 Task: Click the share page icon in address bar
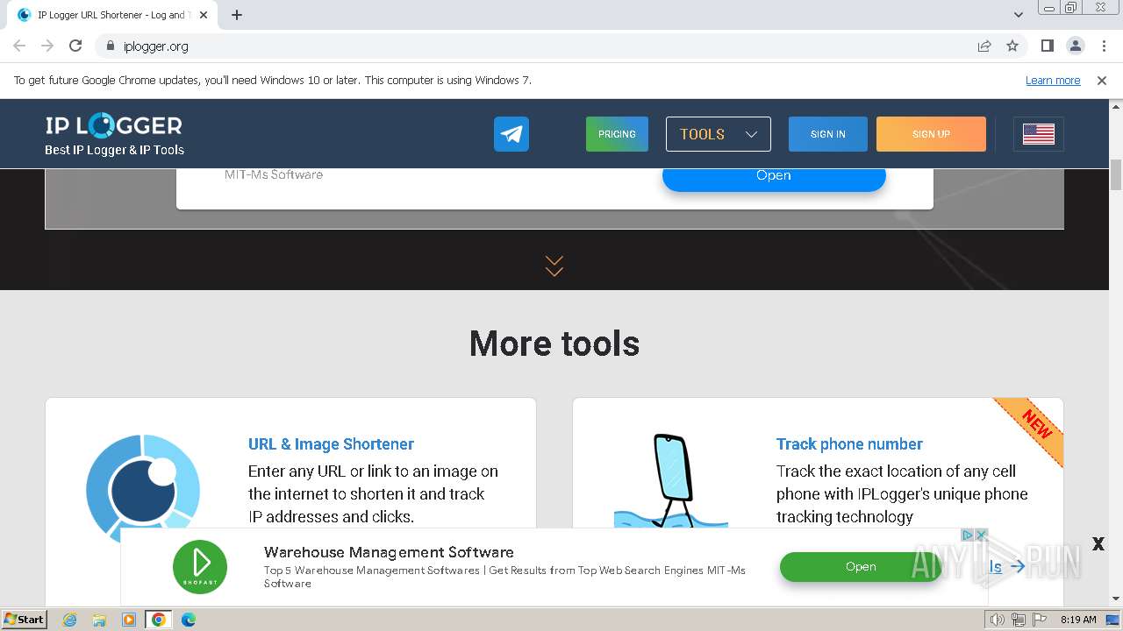click(984, 46)
